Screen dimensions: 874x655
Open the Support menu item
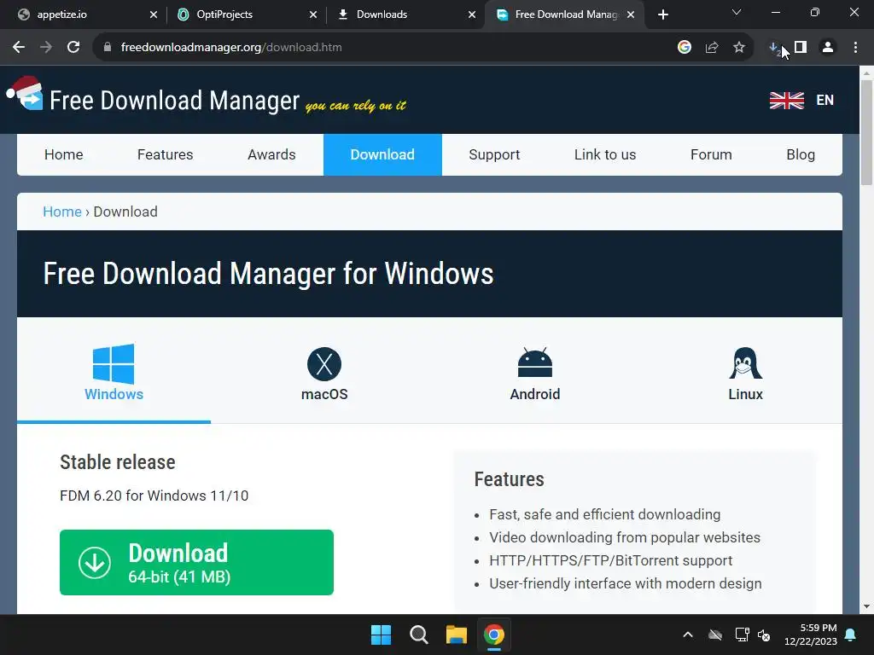pyautogui.click(x=494, y=154)
